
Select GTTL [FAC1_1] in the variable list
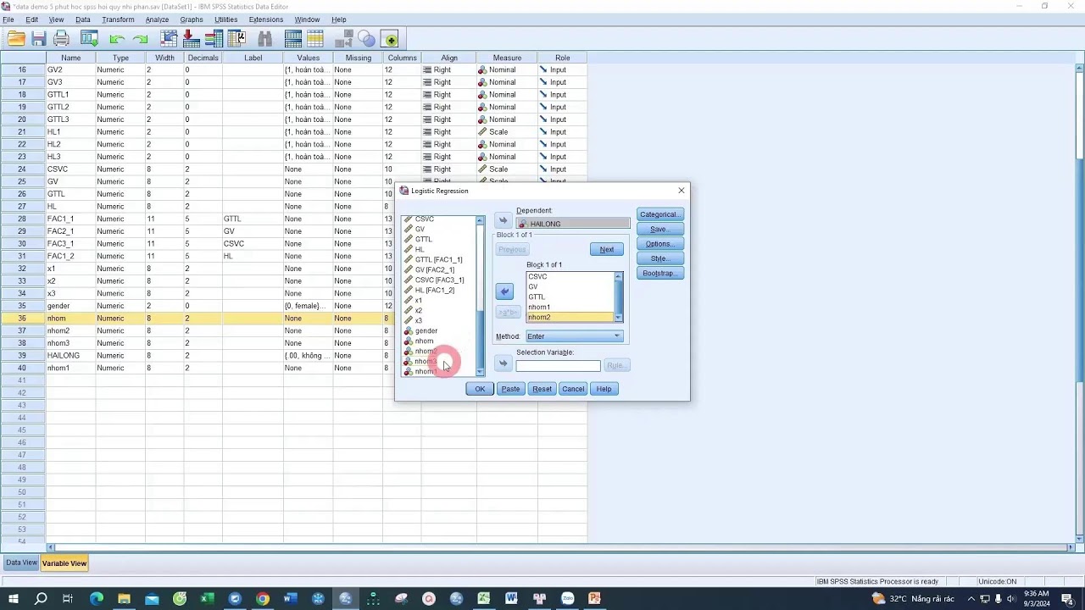coord(438,260)
